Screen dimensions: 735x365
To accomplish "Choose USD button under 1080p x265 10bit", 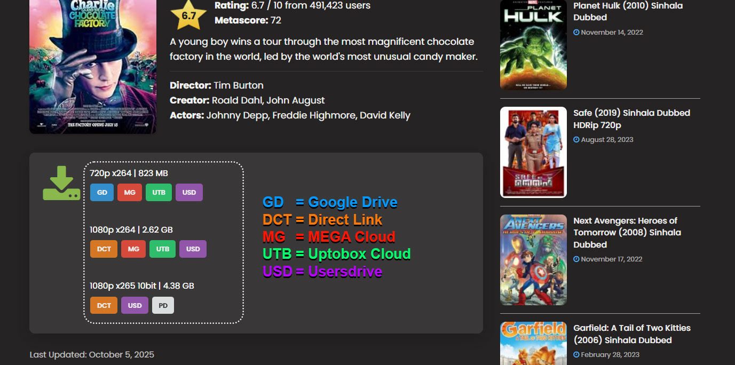I will tap(135, 305).
